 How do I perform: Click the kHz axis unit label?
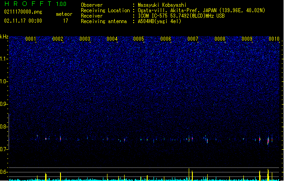(4, 37)
